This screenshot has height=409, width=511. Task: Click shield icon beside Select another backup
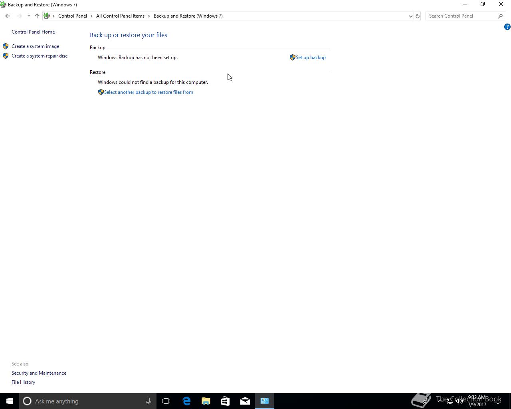pos(101,92)
